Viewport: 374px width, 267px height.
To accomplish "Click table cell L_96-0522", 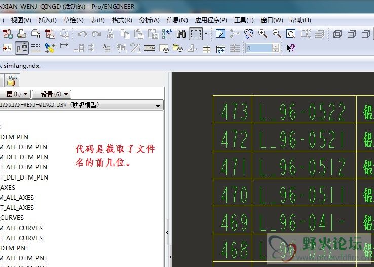I will coord(304,109).
